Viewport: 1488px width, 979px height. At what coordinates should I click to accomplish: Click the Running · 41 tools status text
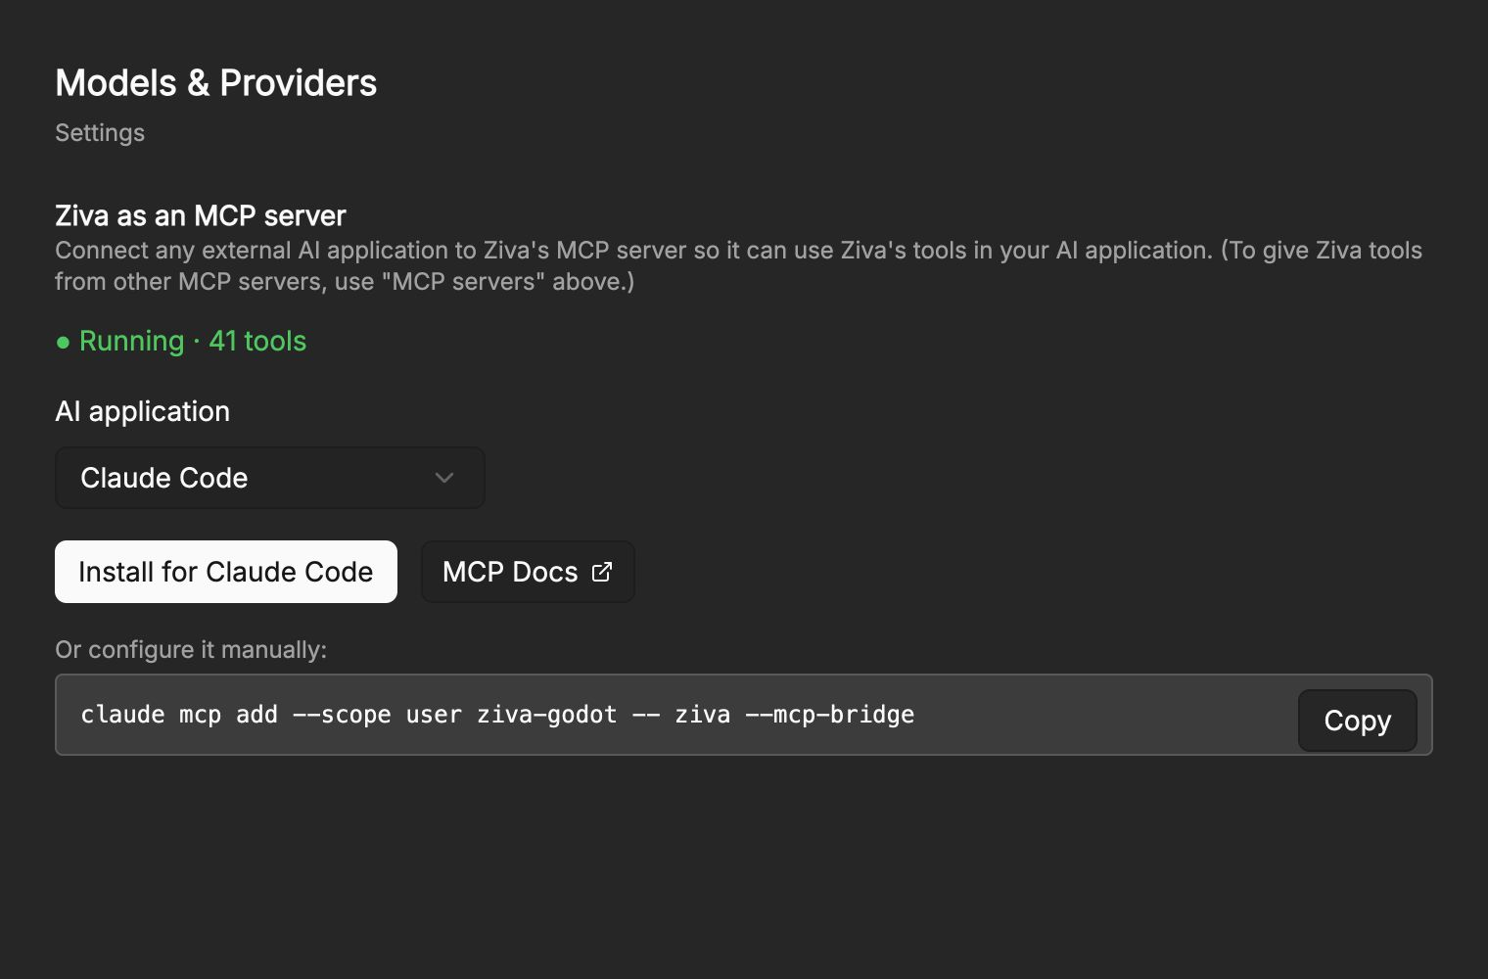coord(193,341)
